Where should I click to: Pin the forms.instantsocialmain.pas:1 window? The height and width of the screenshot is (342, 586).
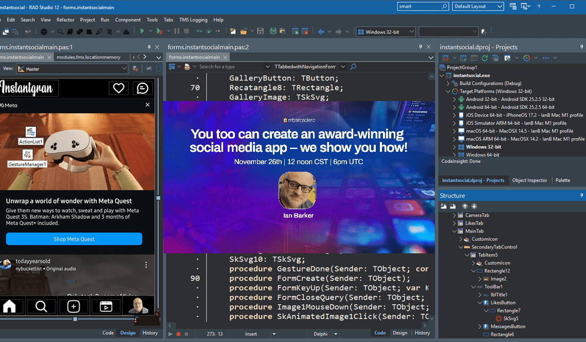coord(149,47)
